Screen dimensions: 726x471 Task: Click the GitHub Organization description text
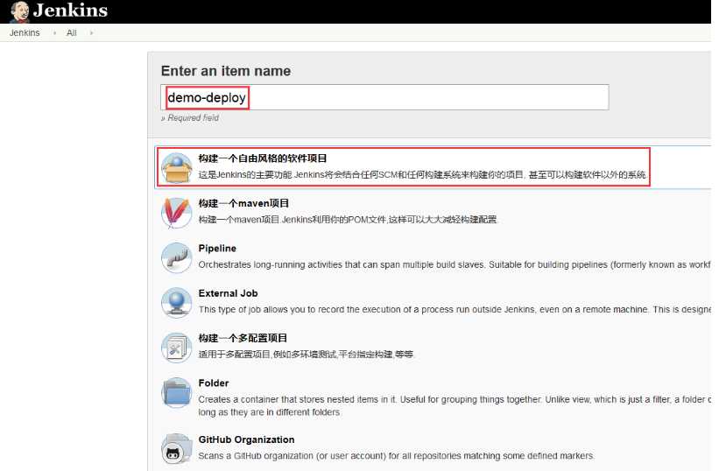pyautogui.click(x=396, y=456)
